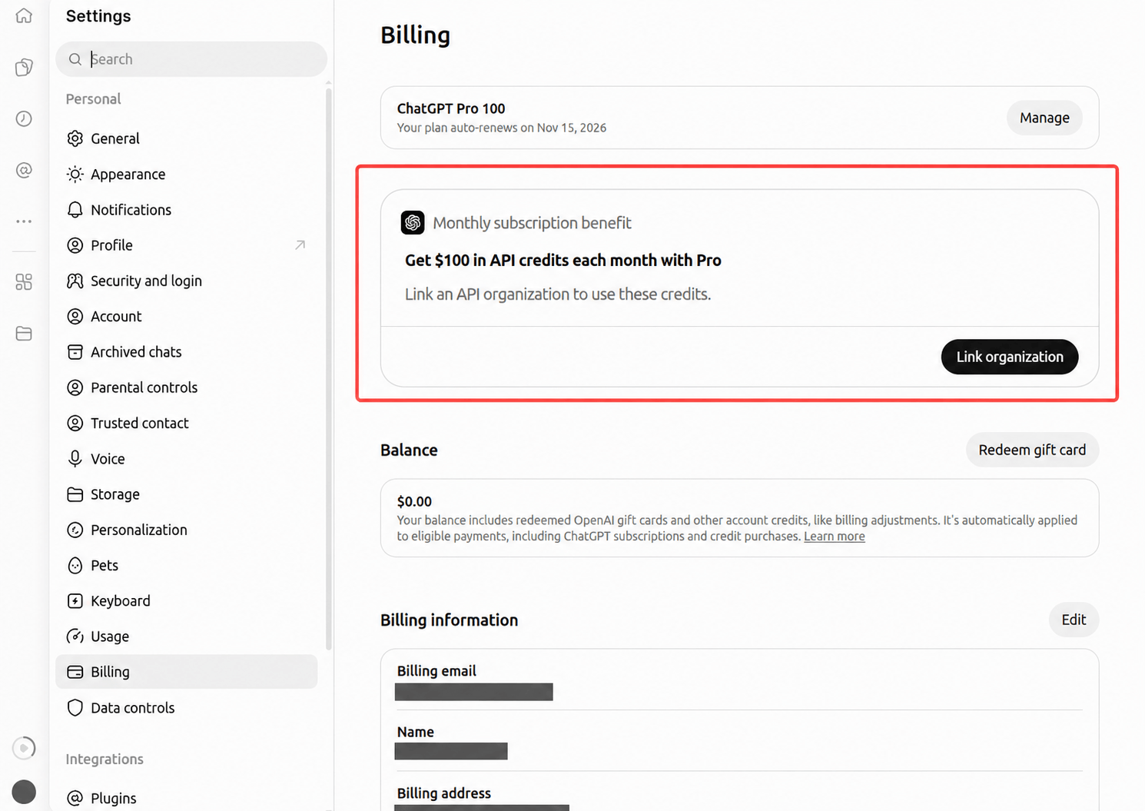Click Manage for ChatGPT Pro 100 plan

coord(1044,118)
